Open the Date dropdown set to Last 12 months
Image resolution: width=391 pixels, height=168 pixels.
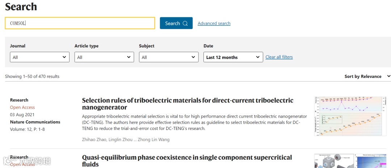pyautogui.click(x=233, y=57)
